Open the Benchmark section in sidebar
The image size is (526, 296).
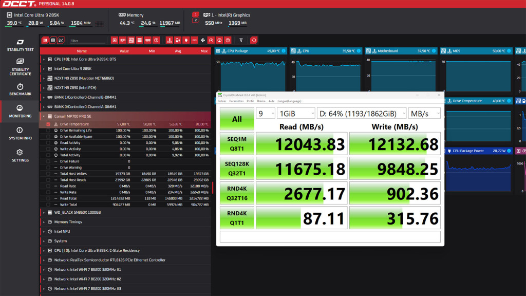coord(20,89)
